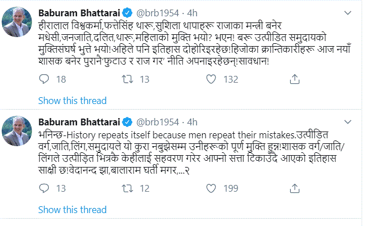The image size is (370, 226).
Task: Open 'Show this thread' under second tweet
Action: pyautogui.click(x=72, y=210)
